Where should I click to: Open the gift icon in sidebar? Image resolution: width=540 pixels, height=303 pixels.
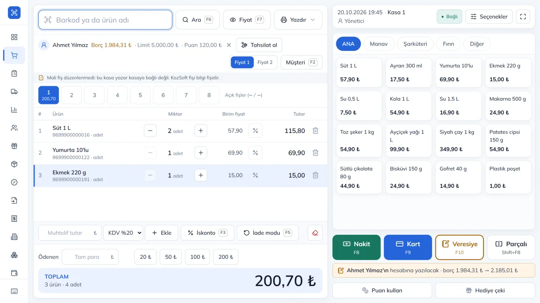coord(14,146)
